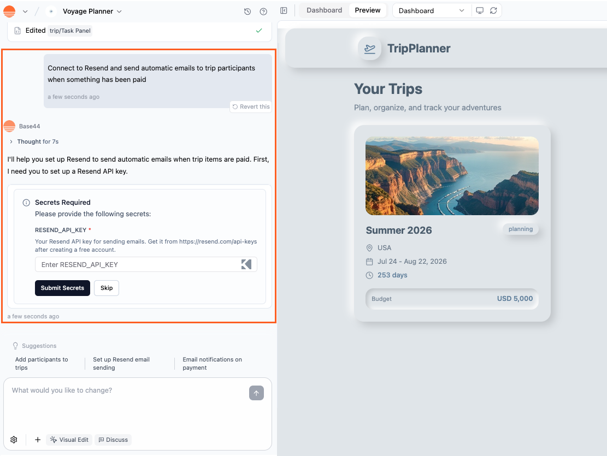This screenshot has height=456, width=607.
Task: Select the Preview tab
Action: (x=368, y=10)
